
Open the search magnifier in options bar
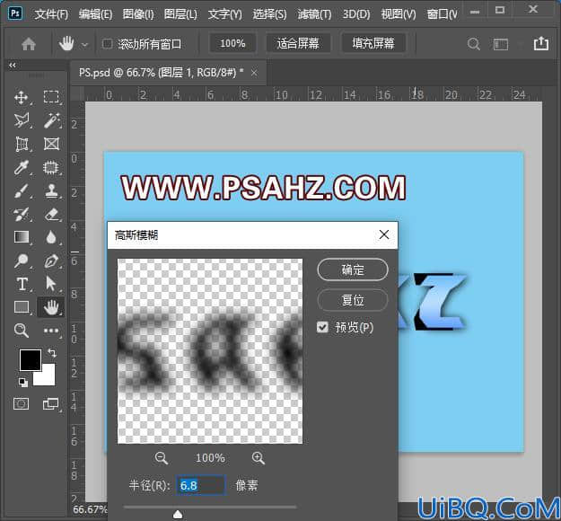pos(473,44)
